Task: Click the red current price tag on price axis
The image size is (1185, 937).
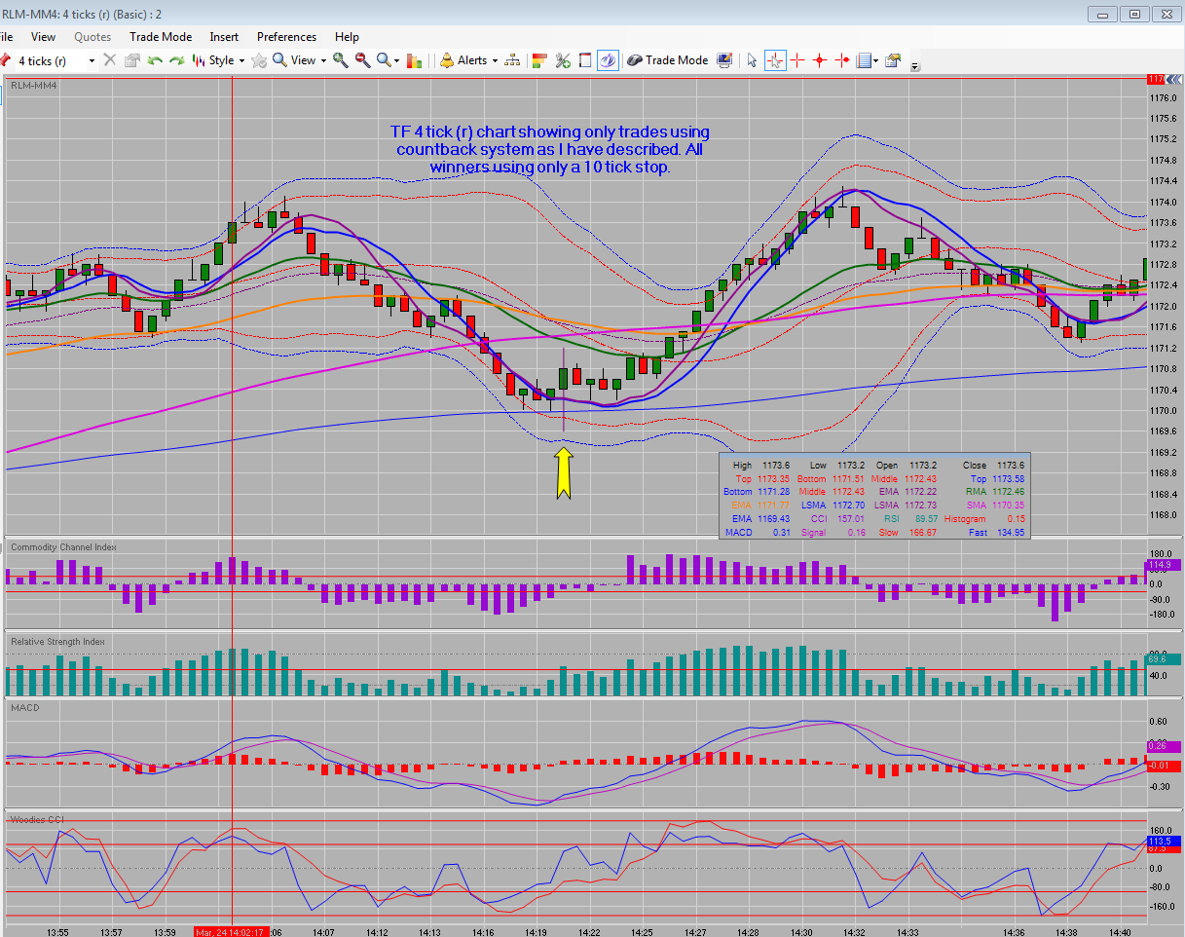Action: click(1157, 79)
